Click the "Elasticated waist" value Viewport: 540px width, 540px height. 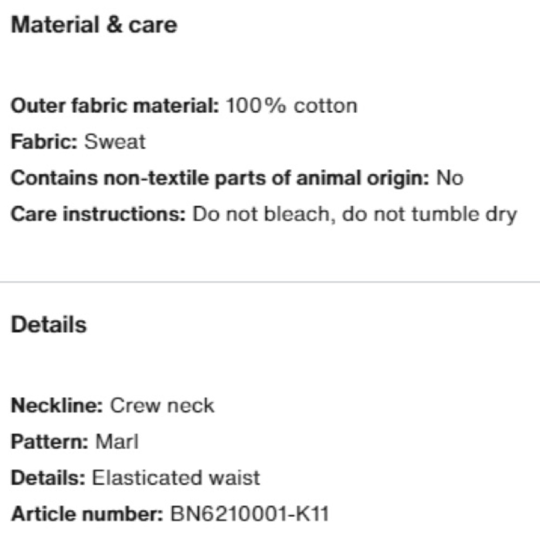[x=176, y=478]
